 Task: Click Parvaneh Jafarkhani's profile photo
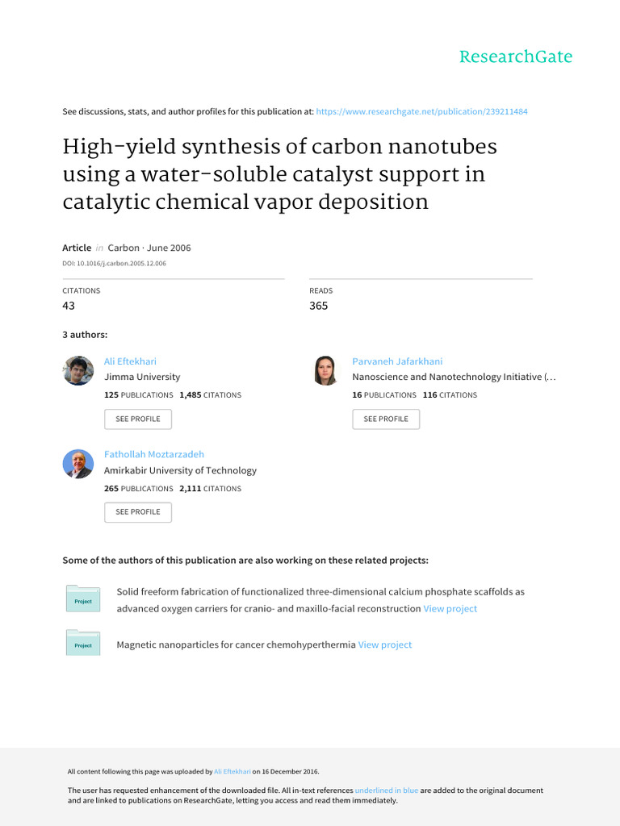[x=326, y=371]
